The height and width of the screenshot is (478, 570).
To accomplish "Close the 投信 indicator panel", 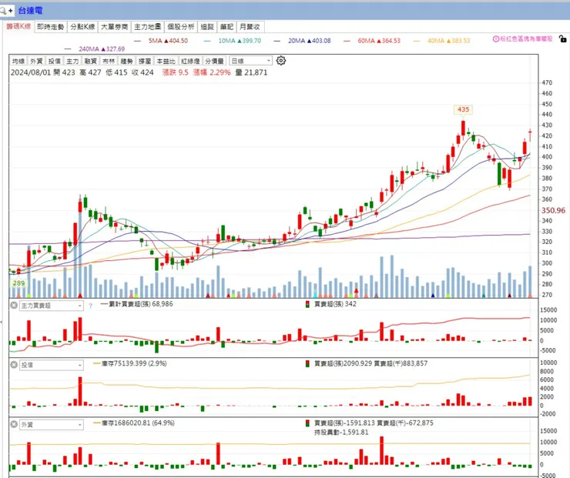I will click(14, 365).
